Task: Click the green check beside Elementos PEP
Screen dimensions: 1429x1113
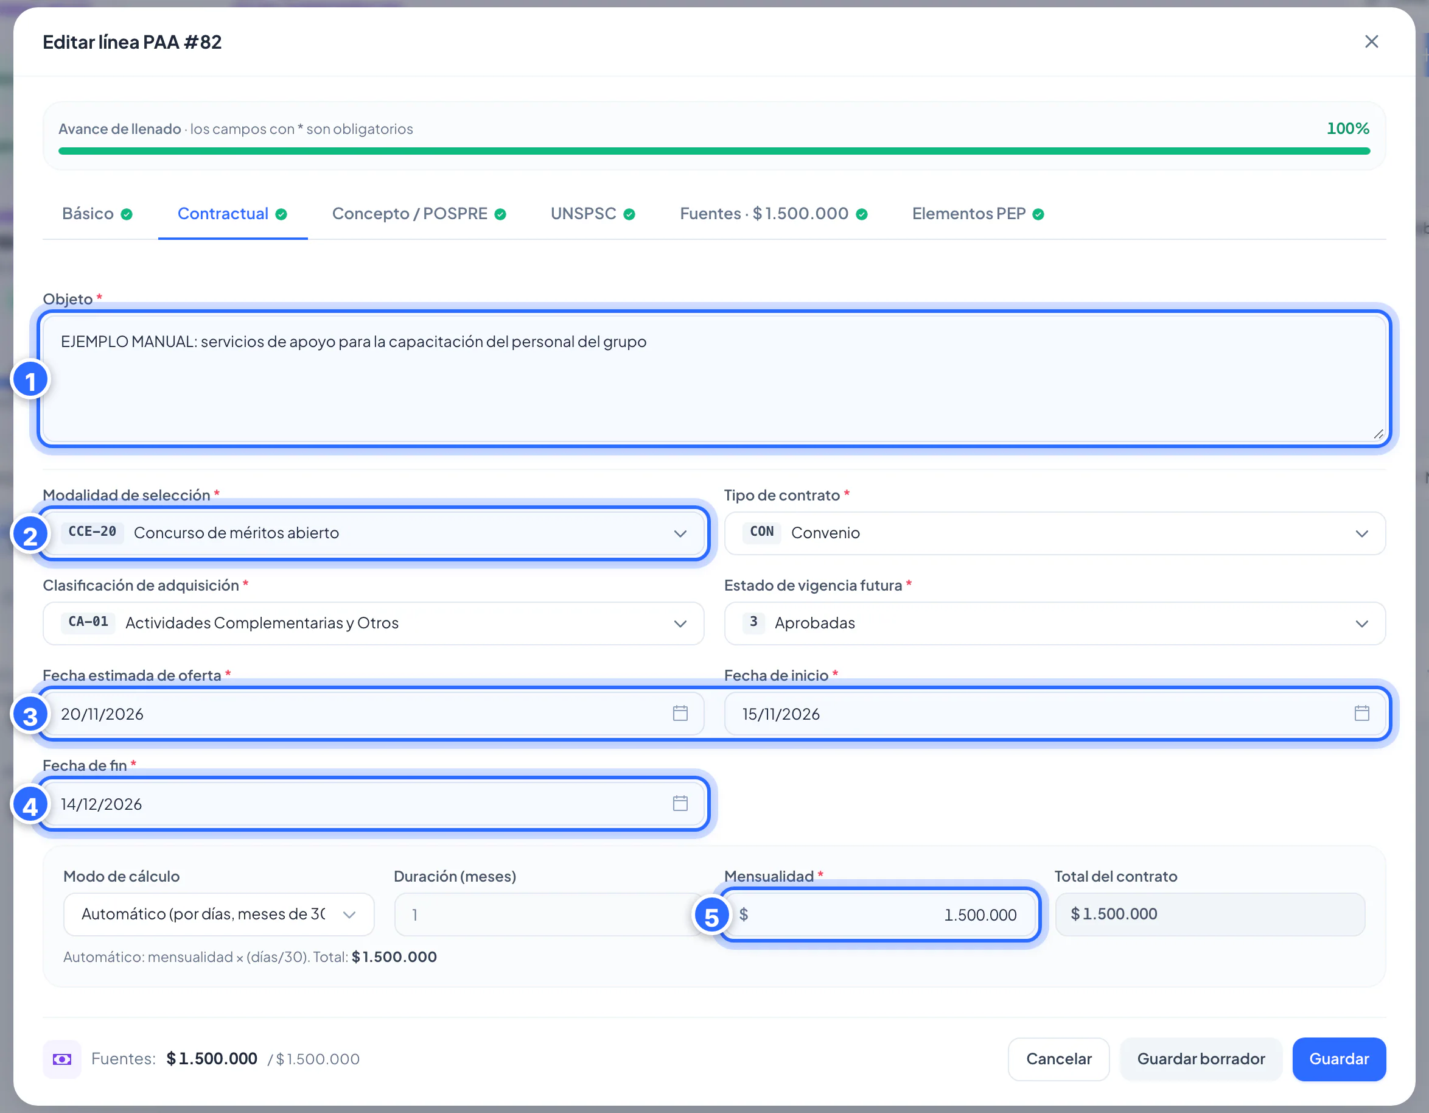Action: (x=1038, y=214)
